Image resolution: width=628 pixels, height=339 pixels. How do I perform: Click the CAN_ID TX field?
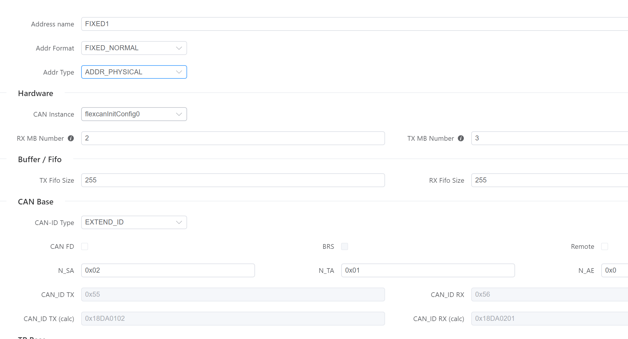pyautogui.click(x=233, y=295)
